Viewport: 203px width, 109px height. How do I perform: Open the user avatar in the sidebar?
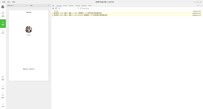tap(3, 7)
